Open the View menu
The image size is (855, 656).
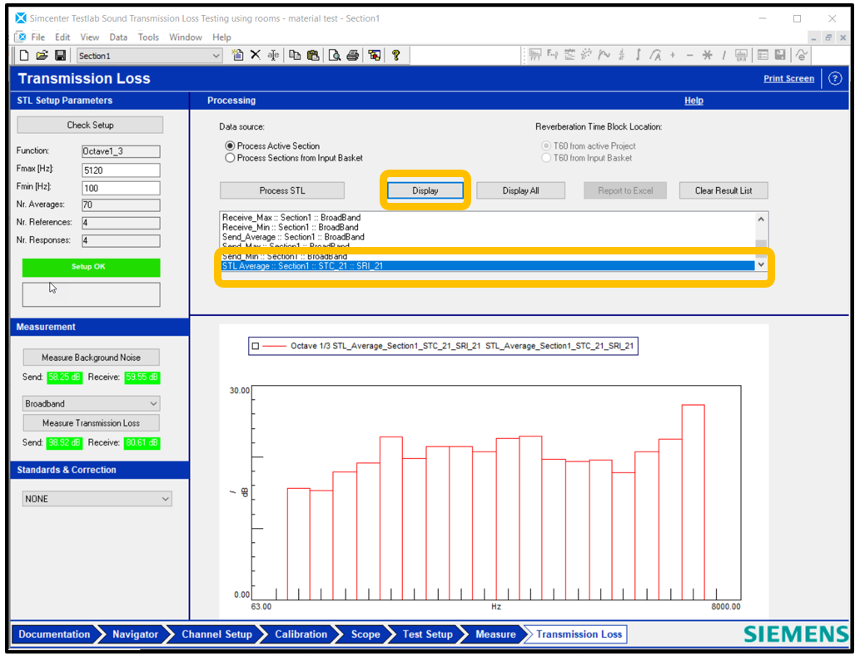(89, 37)
